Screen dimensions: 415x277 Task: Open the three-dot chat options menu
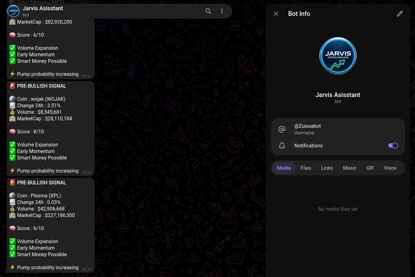[222, 11]
